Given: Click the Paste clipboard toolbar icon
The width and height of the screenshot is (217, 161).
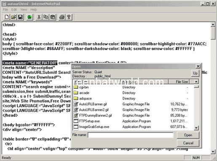Looking at the screenshot, I should (x=53, y=17).
